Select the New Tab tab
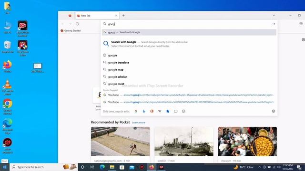The height and width of the screenshot is (171, 305). [97, 16]
